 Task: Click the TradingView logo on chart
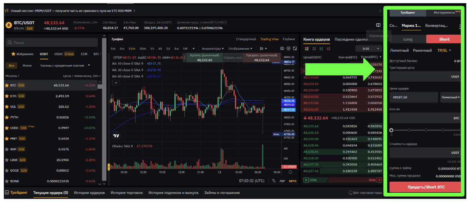116,135
